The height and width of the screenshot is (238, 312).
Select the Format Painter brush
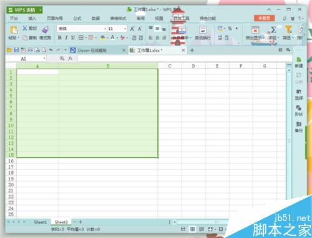click(x=46, y=29)
